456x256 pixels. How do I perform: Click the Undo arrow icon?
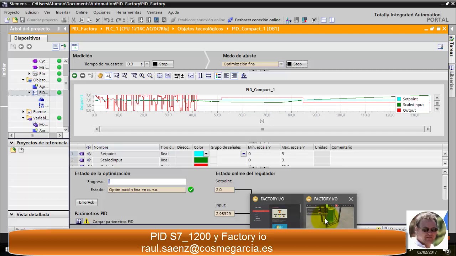(107, 20)
